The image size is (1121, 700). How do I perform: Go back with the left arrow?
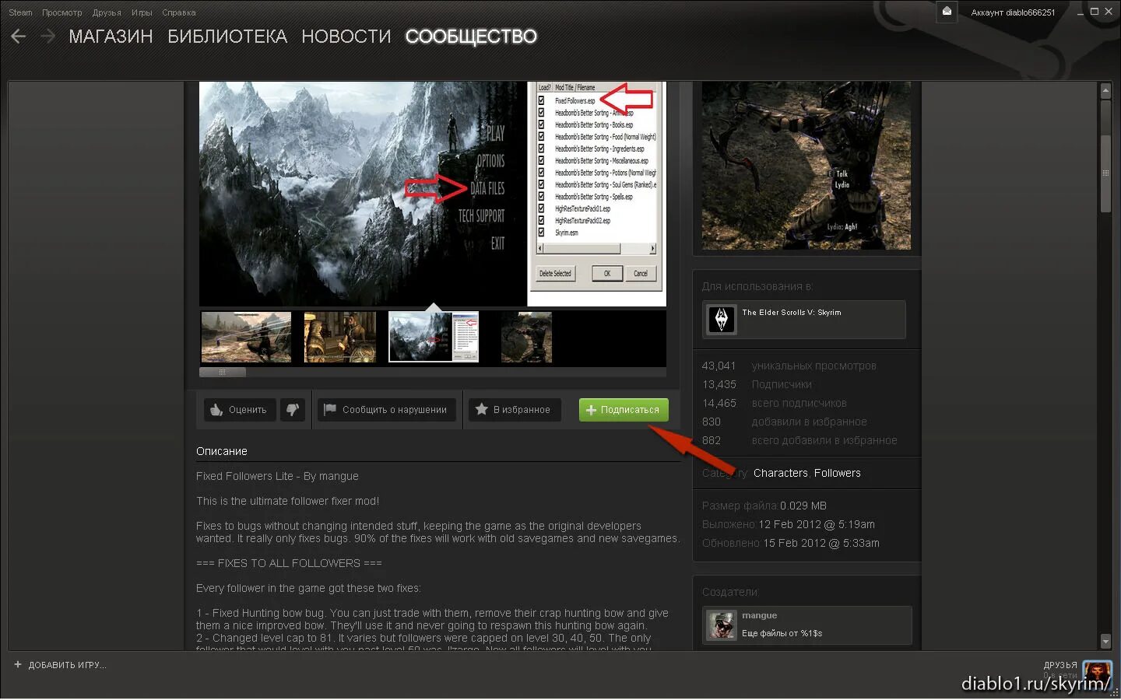pos(19,36)
